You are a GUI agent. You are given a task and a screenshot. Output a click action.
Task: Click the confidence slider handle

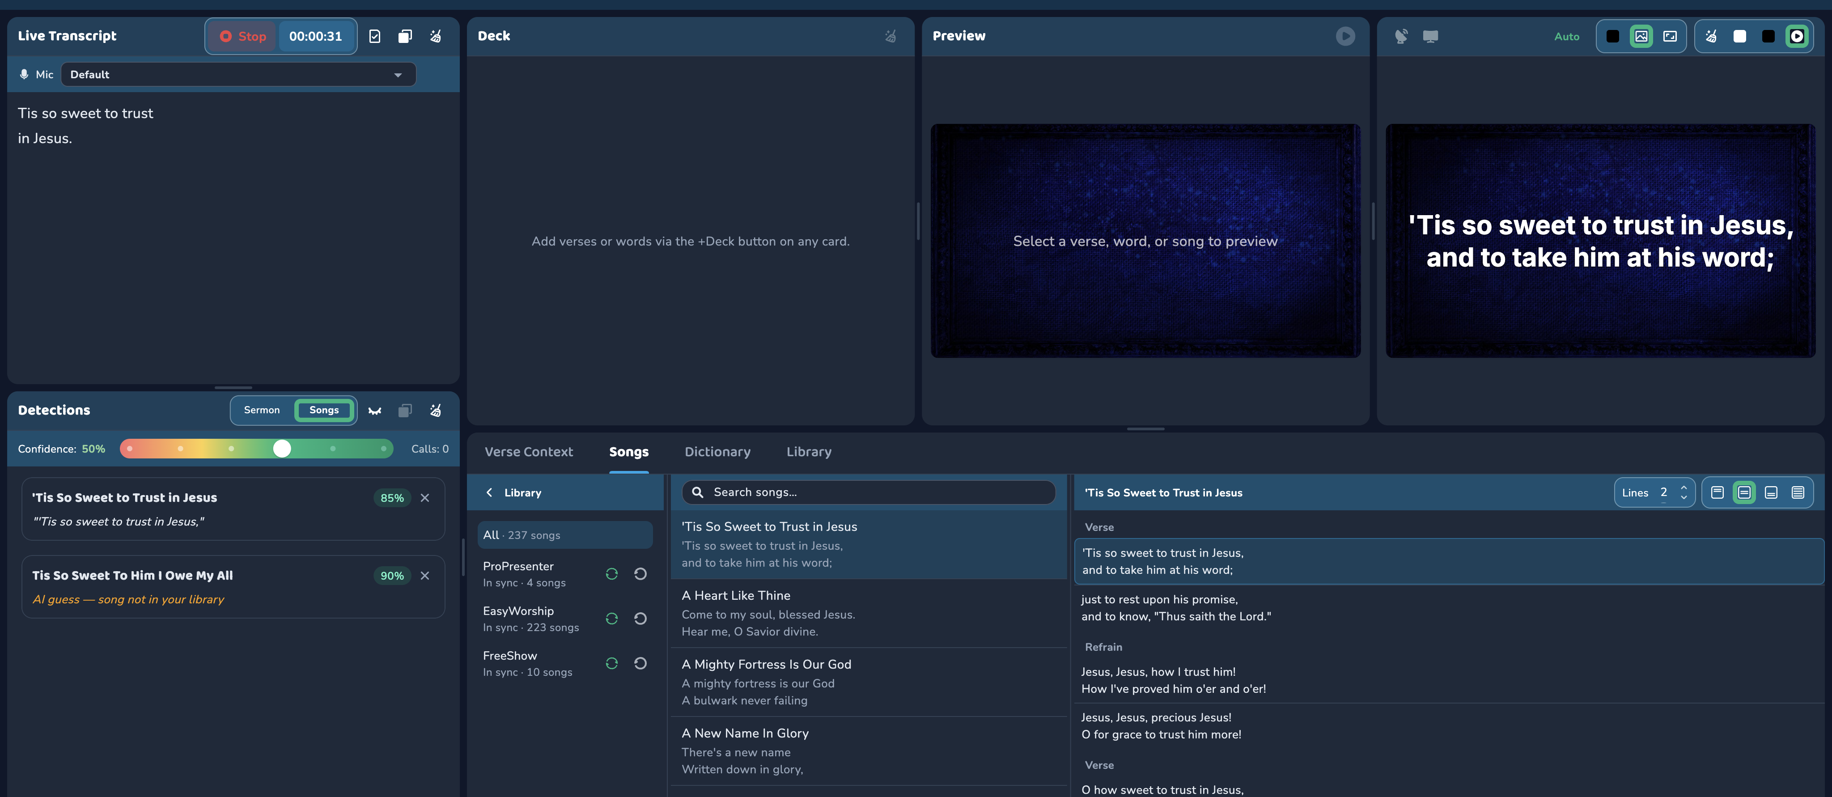pyautogui.click(x=282, y=449)
